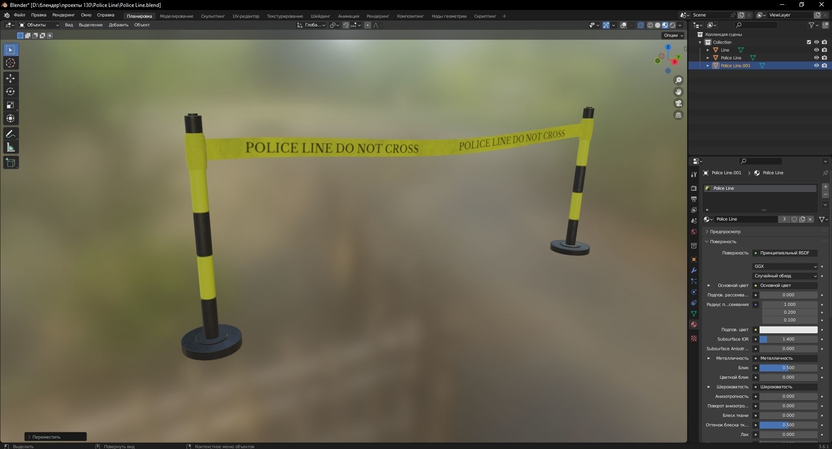Viewport: 832px width, 449px height.
Task: Open the Object Data mesh tab
Action: click(x=694, y=313)
